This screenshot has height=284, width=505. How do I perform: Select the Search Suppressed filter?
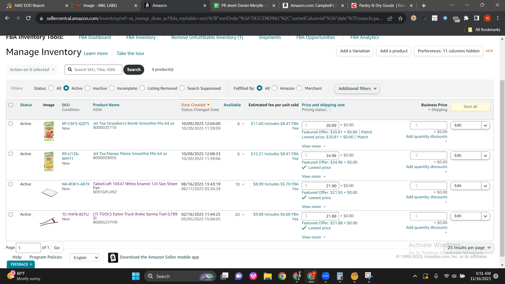click(182, 88)
